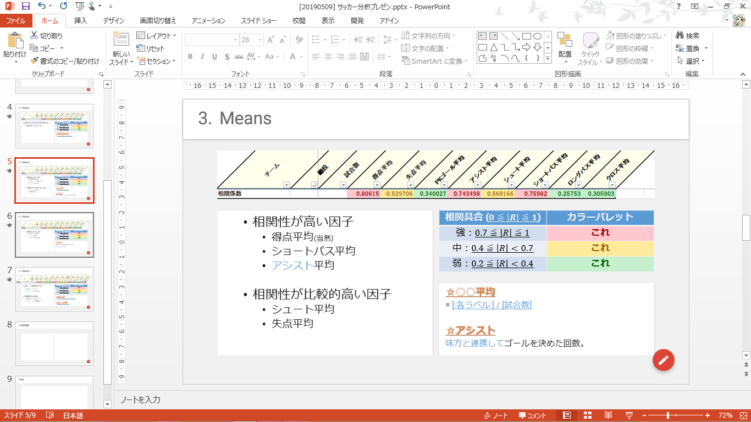
Task: Click the red pencil edit floating button
Action: tap(663, 360)
